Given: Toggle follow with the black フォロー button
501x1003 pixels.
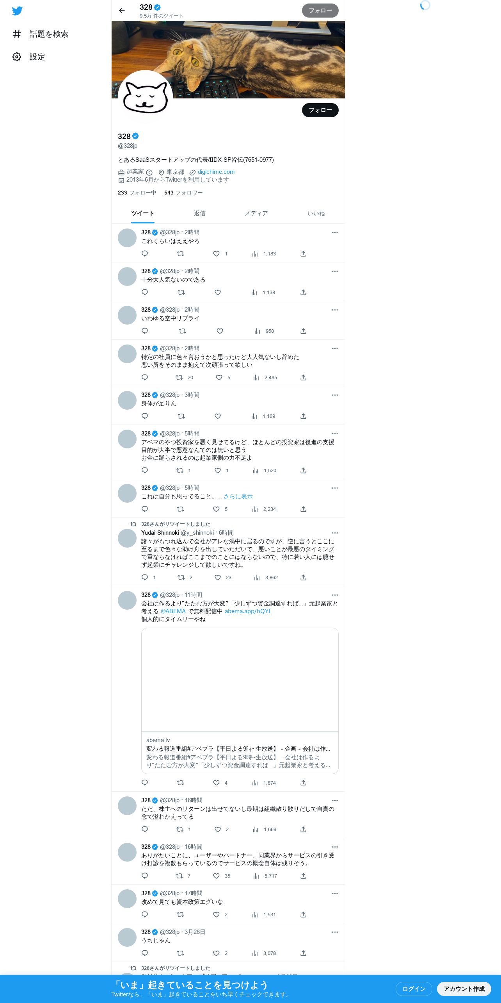Looking at the screenshot, I should 320,110.
